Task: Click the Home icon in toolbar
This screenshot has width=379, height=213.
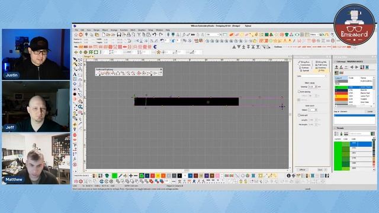Action: (76, 35)
